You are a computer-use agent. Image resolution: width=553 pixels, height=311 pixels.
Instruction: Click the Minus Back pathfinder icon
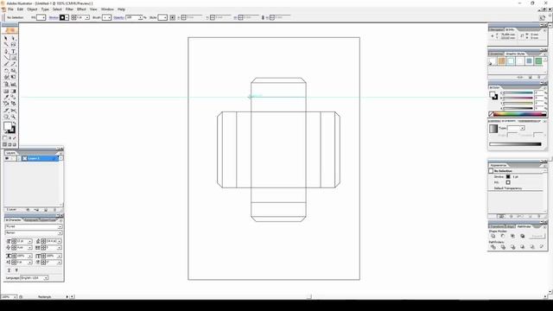point(542,247)
